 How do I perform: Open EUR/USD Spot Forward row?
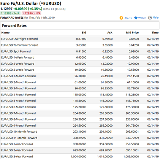pyautogui.click(x=80, y=51)
